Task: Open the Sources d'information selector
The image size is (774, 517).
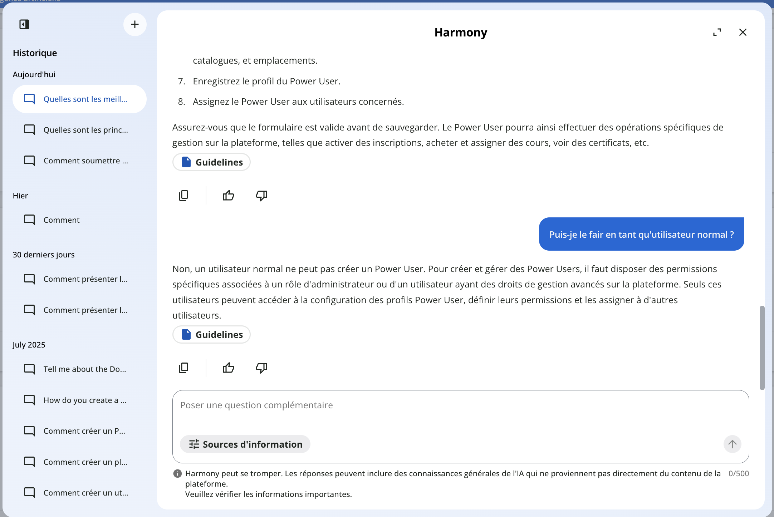Action: tap(245, 444)
